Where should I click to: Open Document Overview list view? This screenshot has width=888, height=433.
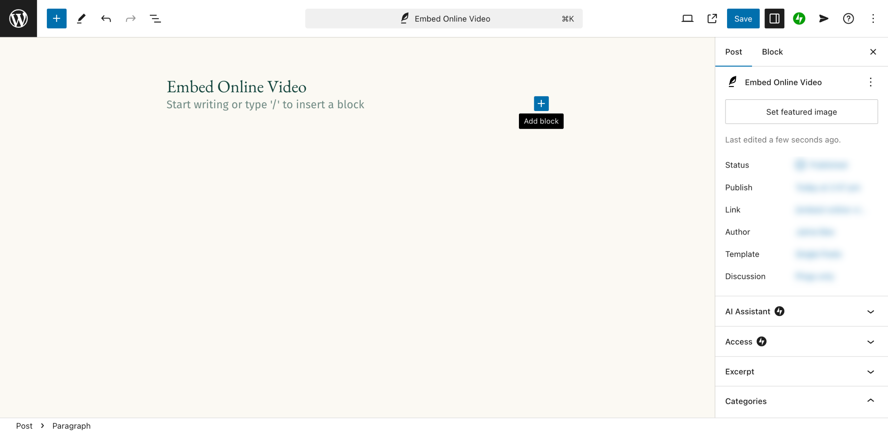[155, 18]
